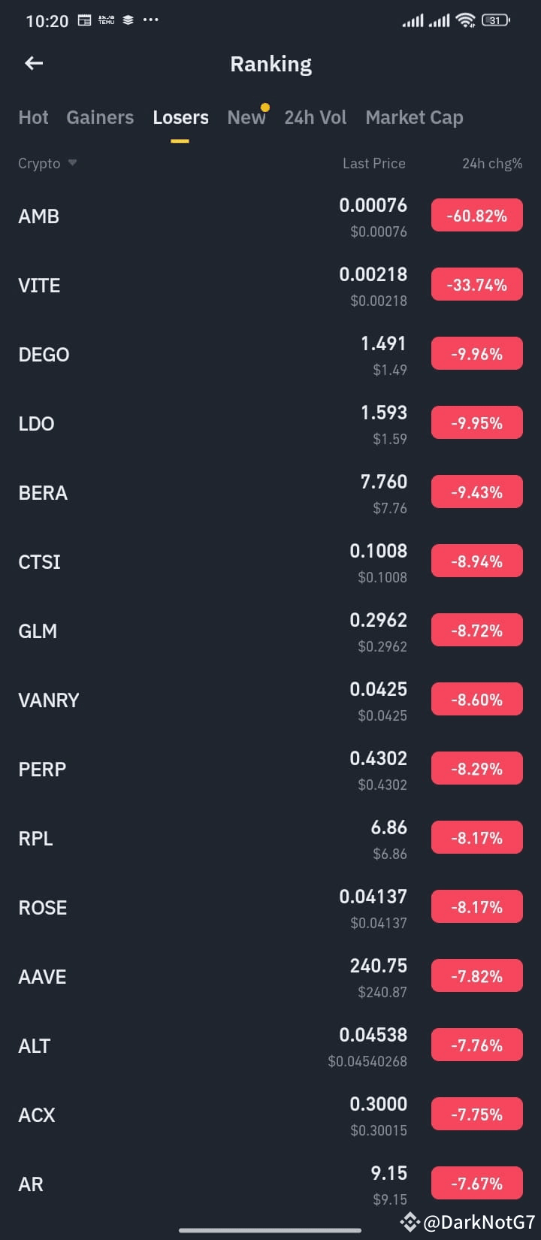Screen dimensions: 541x1240
Task: Sort by Last Price column header
Action: coord(373,163)
